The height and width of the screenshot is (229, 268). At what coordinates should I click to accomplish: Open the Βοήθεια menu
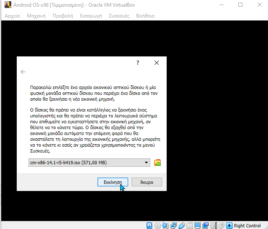pyautogui.click(x=145, y=16)
